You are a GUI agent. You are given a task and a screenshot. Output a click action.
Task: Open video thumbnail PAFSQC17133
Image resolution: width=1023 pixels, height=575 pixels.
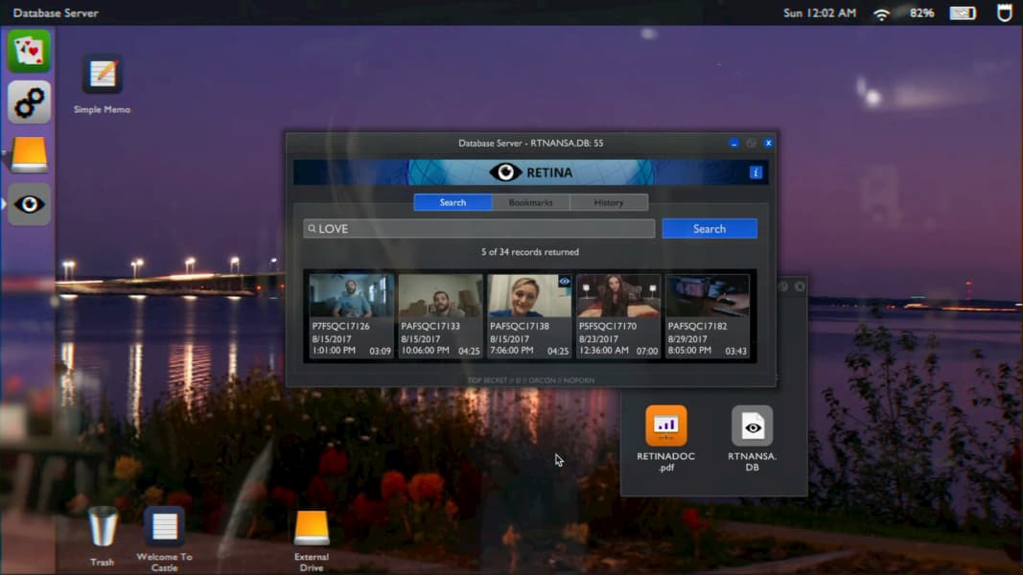pos(440,315)
